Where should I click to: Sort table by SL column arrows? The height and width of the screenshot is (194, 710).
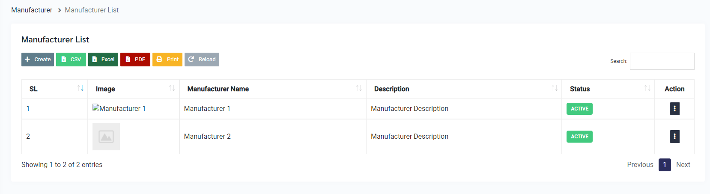(x=81, y=88)
